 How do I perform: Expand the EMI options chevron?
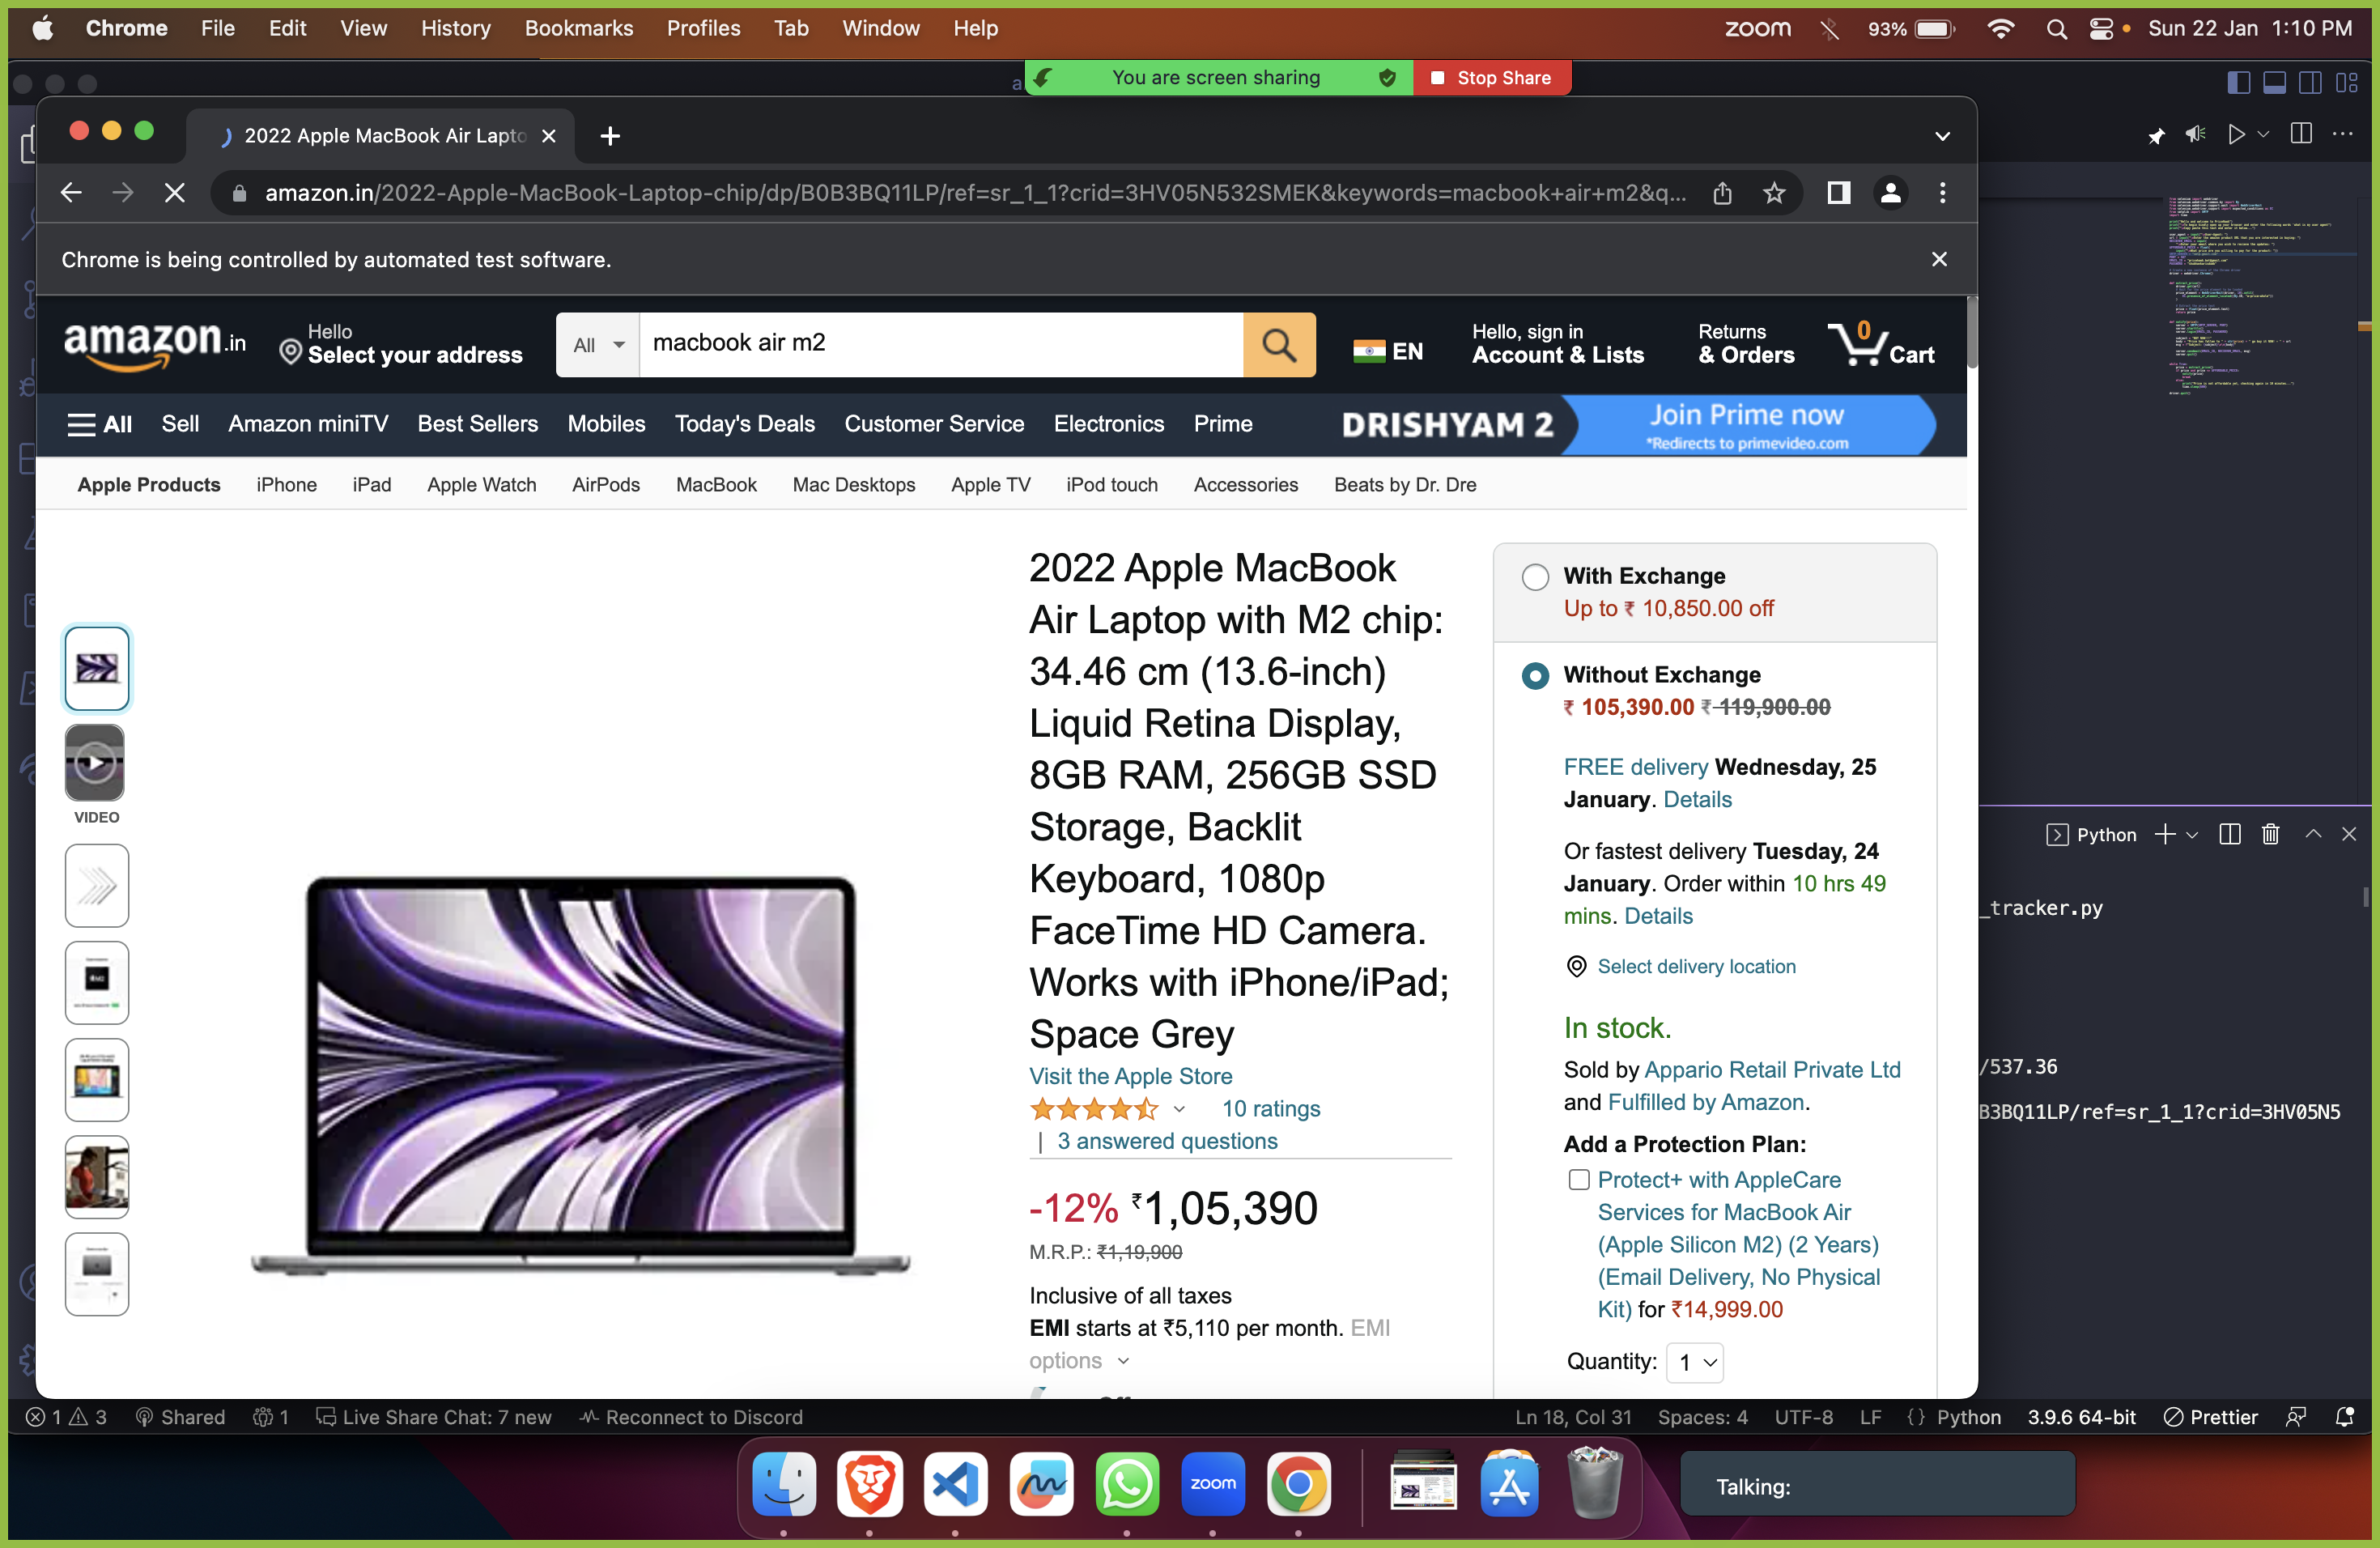(1123, 1361)
